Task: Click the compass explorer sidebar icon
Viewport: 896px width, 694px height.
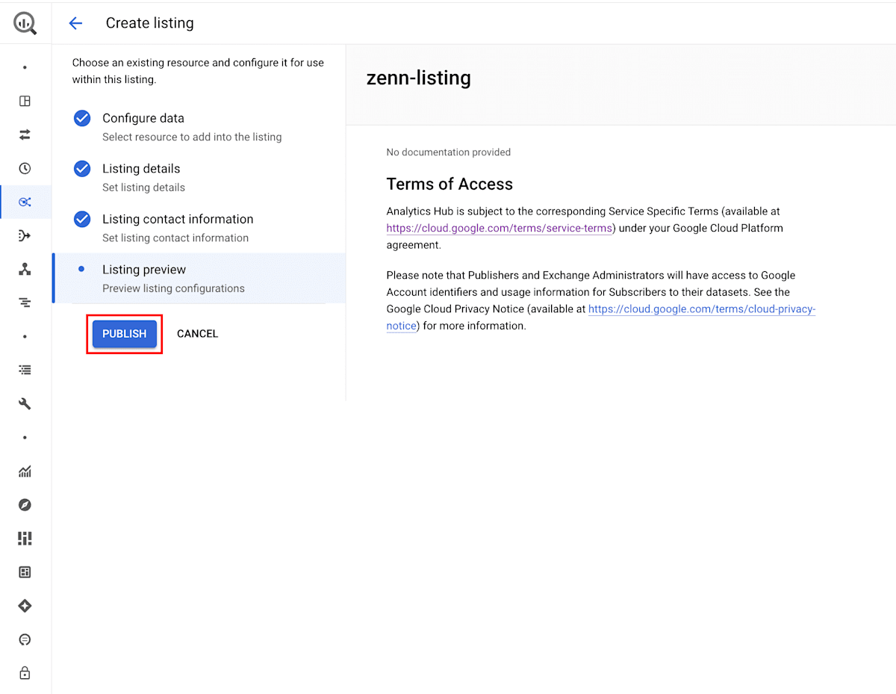Action: coord(25,505)
